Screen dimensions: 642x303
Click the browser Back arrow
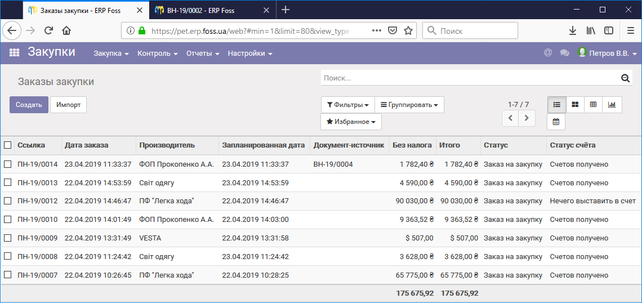coord(12,31)
